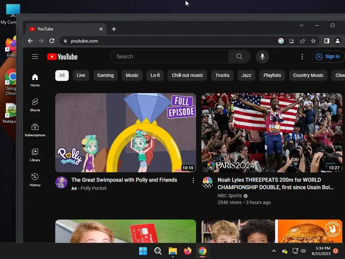Viewport: 345px width, 259px height.
Task: Open The Great Swimposal video title
Action: pyautogui.click(x=124, y=180)
